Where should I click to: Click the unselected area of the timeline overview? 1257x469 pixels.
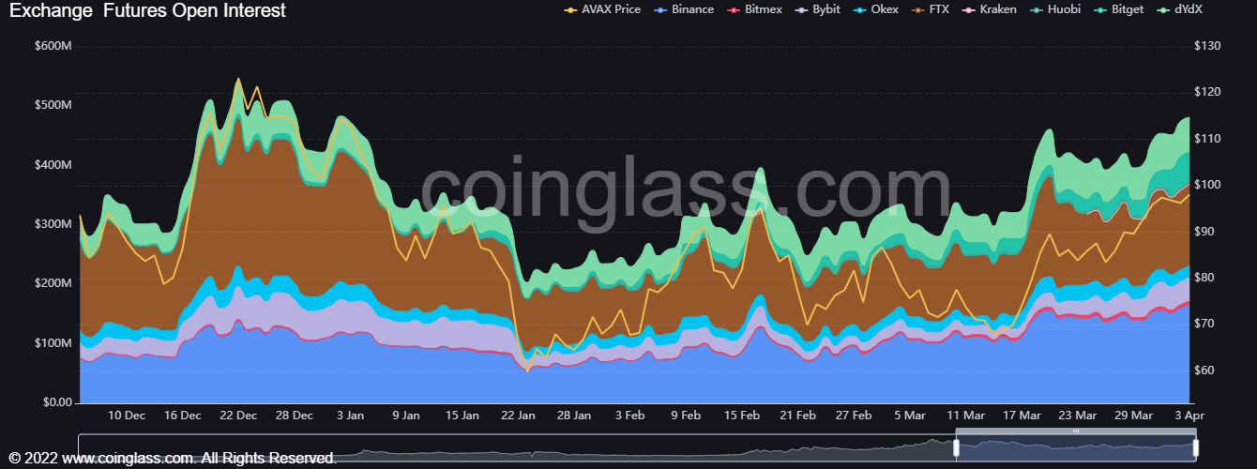click(516, 448)
